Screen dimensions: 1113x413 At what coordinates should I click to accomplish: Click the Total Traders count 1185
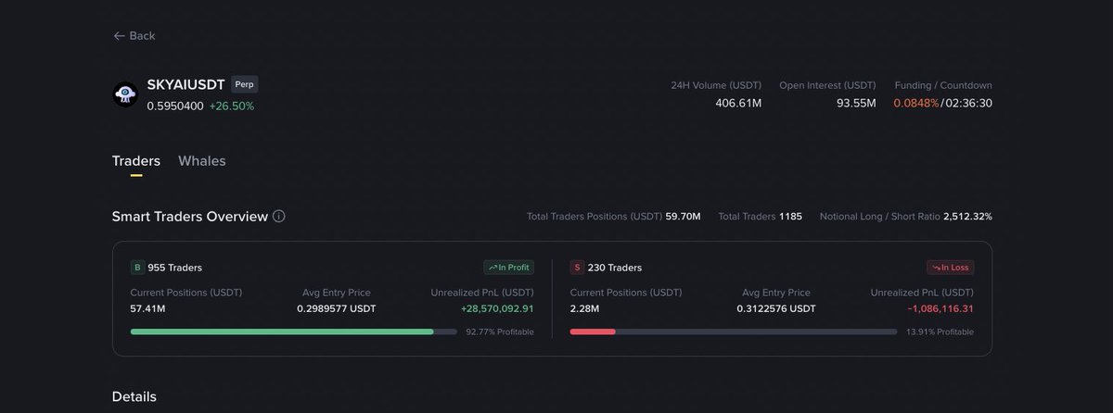(790, 216)
